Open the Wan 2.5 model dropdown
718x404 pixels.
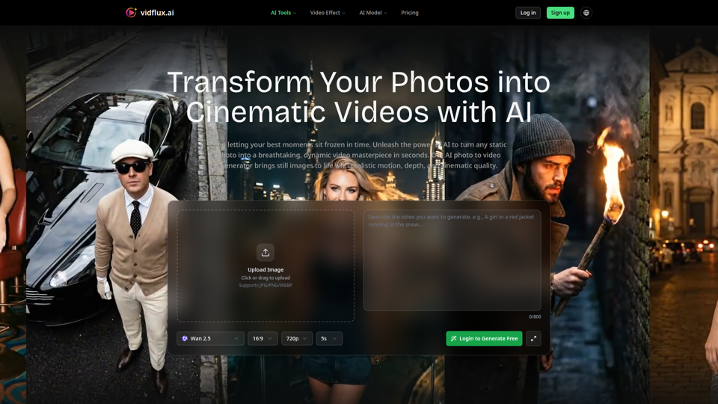pos(210,338)
